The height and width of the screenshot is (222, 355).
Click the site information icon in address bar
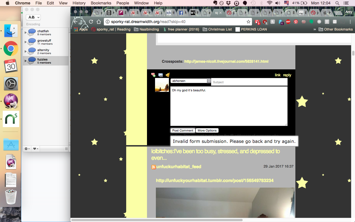108,22
